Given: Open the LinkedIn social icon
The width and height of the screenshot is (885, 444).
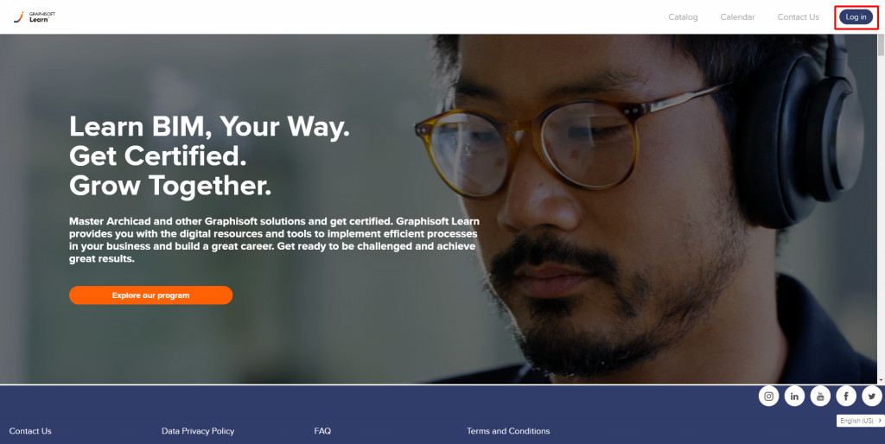Looking at the screenshot, I should (794, 396).
